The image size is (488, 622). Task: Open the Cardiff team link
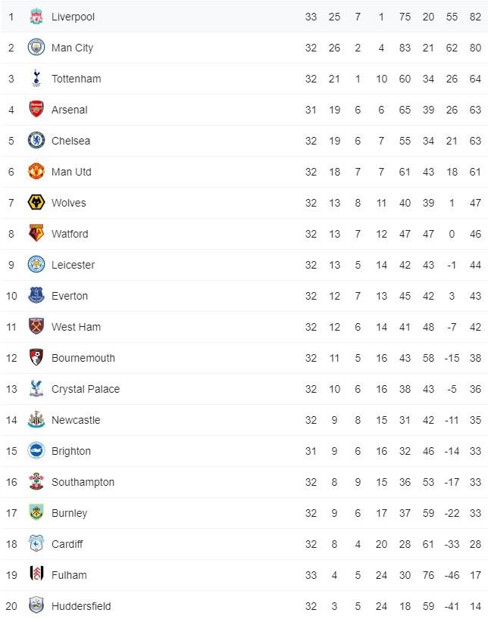(67, 544)
